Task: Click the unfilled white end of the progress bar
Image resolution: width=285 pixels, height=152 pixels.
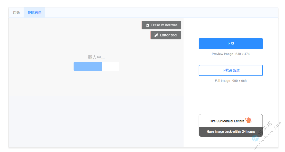Action: pyautogui.click(x=111, y=67)
